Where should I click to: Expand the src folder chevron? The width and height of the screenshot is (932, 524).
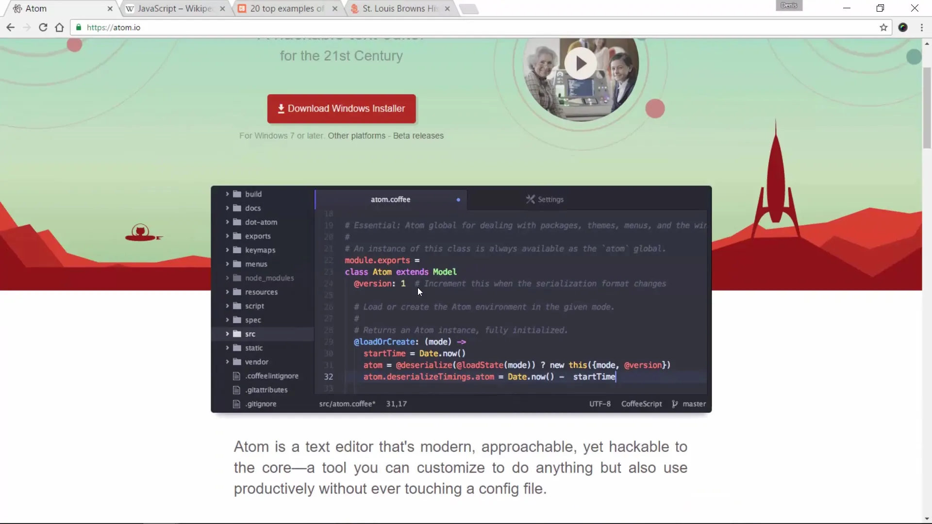tap(227, 334)
